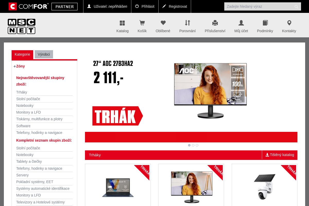Image resolution: width=309 pixels, height=206 pixels.
Task: Open the Příslušenství printer icon
Action: click(x=215, y=23)
